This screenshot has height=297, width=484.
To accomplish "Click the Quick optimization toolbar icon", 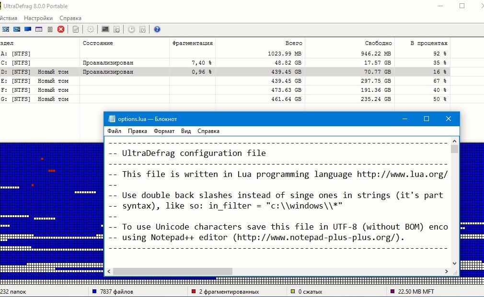I will 17,29.
